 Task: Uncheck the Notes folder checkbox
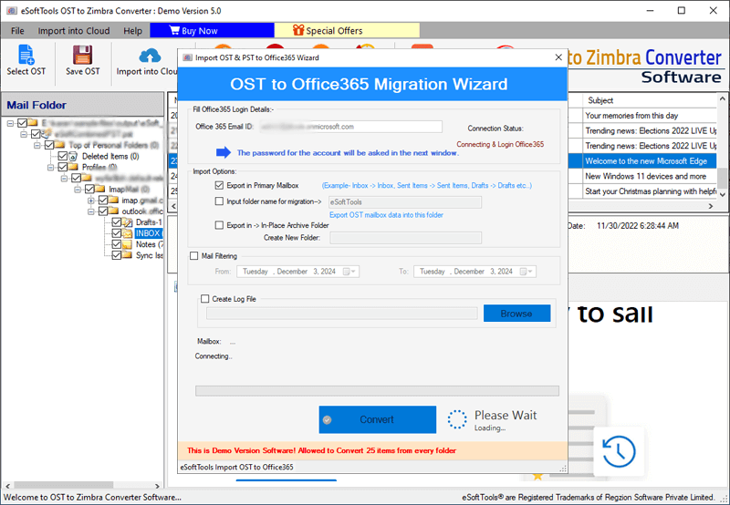117,244
